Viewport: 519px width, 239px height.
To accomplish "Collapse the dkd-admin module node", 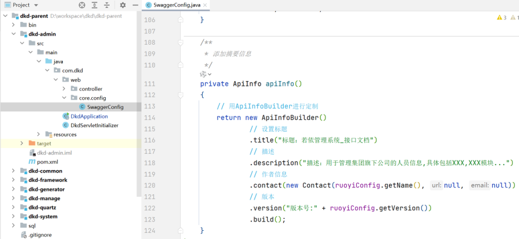I will pos(13,34).
